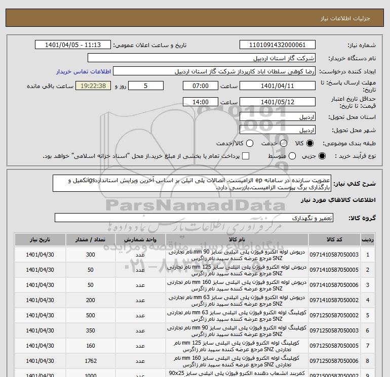The height and width of the screenshot is (377, 390).
Task: Click item code 0971410587050006
Action: [x=334, y=285]
